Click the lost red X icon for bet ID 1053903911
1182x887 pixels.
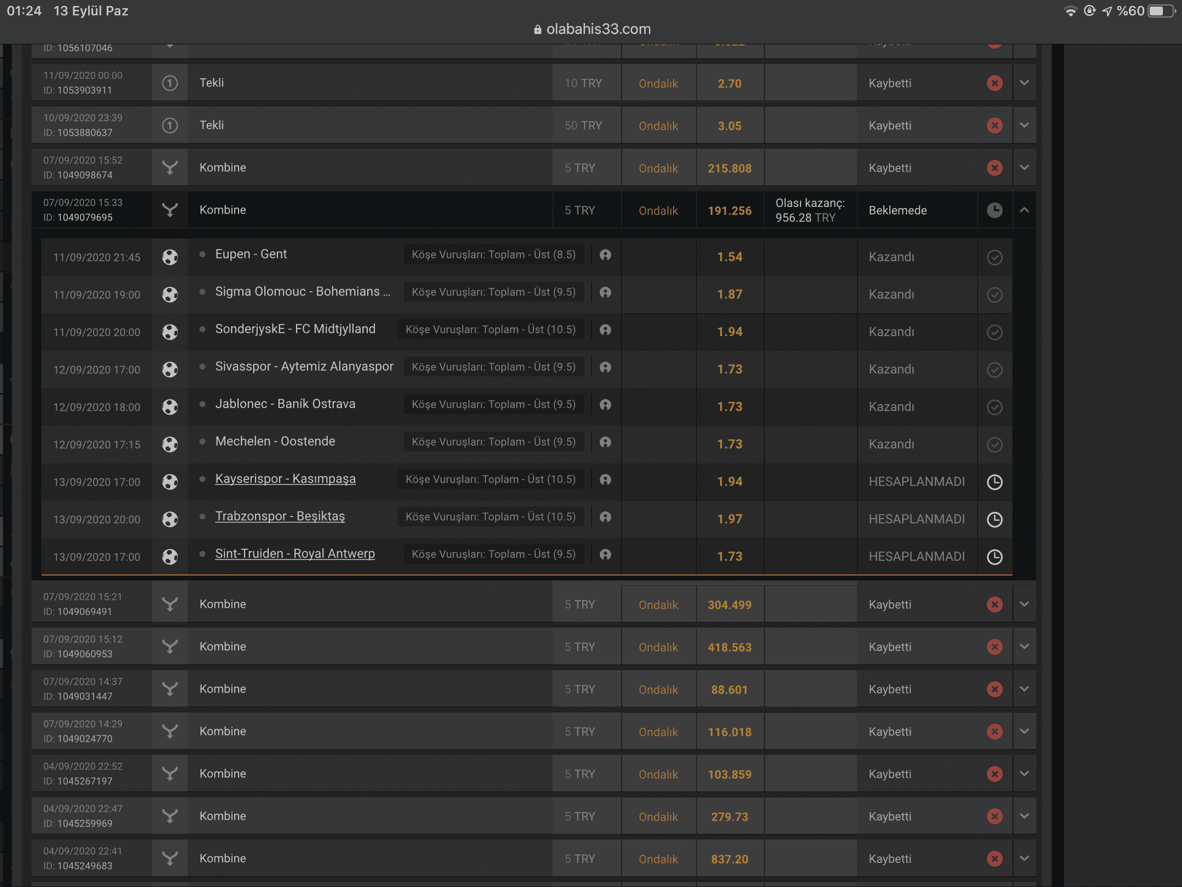pyautogui.click(x=995, y=83)
